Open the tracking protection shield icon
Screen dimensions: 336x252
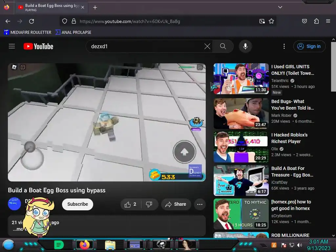(65, 21)
